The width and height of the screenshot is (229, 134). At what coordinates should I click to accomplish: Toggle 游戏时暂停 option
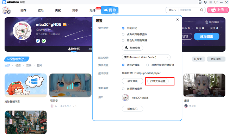pos(123,65)
